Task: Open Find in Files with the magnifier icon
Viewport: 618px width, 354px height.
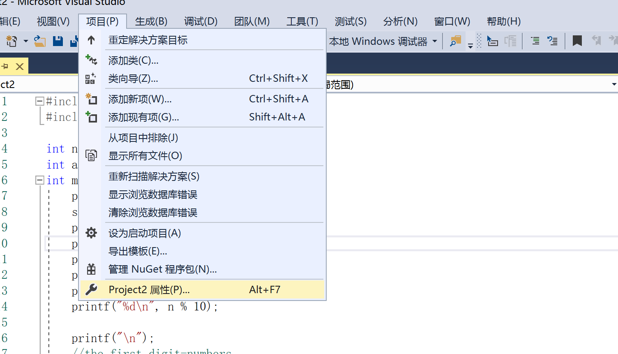Action: click(x=454, y=41)
